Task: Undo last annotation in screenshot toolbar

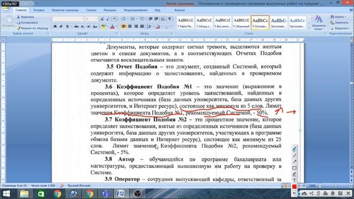Action: pos(294,193)
